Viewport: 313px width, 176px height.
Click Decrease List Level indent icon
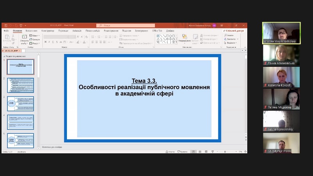pyautogui.click(x=106, y=37)
